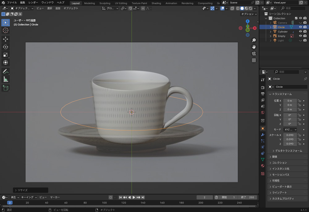Image resolution: width=309 pixels, height=212 pixels.
Task: Toggle the Collection exclude checkbox
Action: coord(296,18)
